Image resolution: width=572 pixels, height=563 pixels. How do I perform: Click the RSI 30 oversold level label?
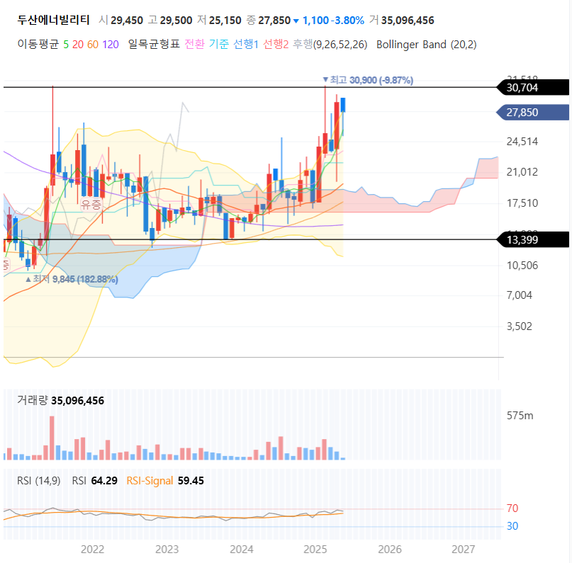[x=512, y=526]
